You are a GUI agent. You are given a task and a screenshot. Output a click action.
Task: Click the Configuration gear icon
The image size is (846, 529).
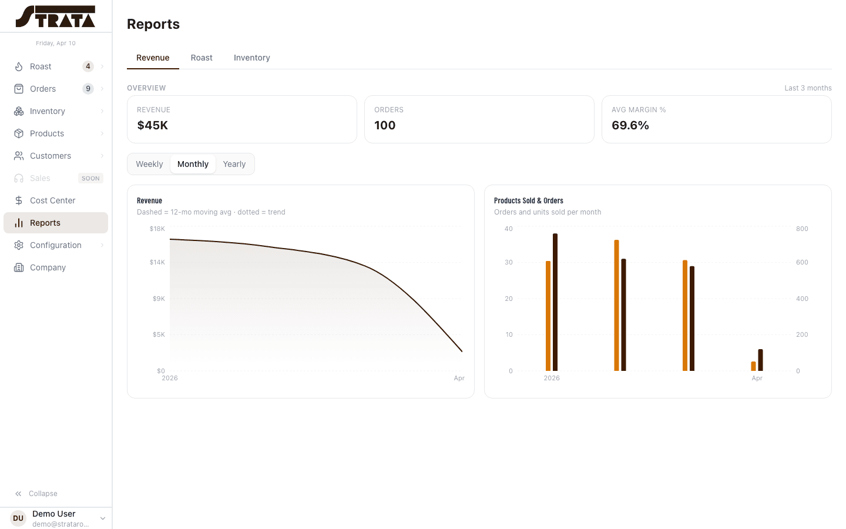tap(19, 245)
